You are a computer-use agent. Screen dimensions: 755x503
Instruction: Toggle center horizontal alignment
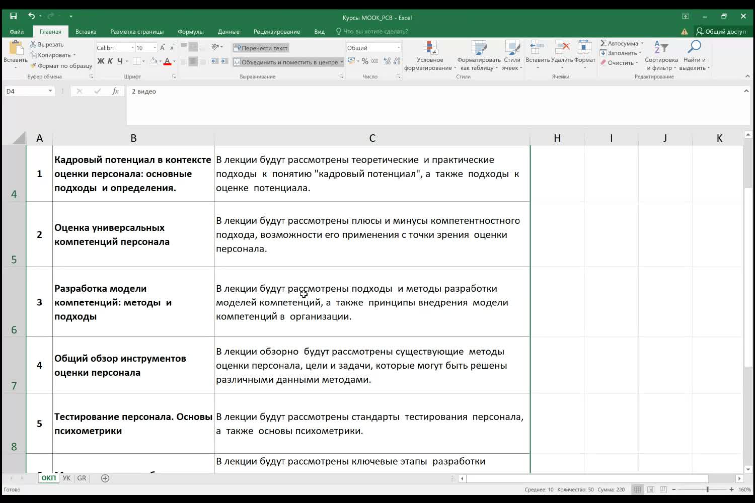pos(193,61)
